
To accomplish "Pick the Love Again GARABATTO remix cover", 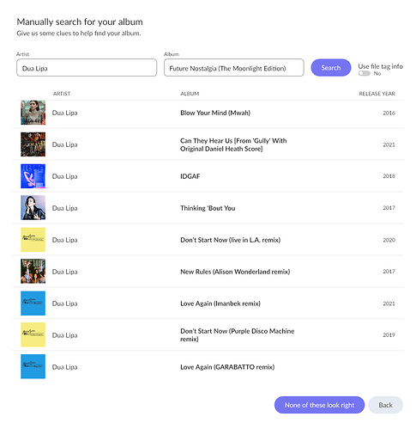I will [x=33, y=366].
